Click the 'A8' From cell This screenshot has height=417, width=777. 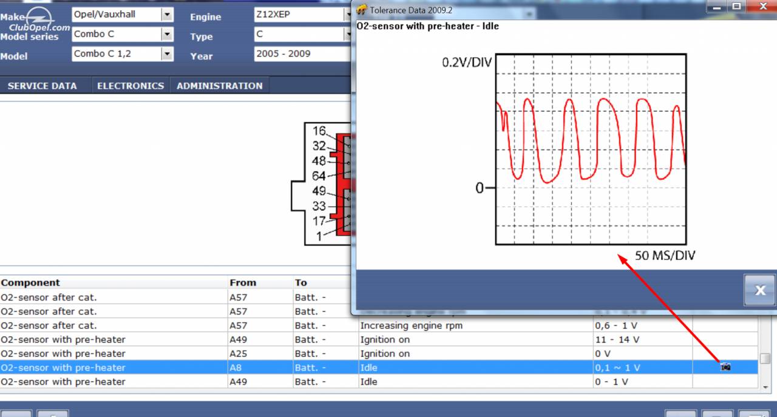click(x=236, y=367)
